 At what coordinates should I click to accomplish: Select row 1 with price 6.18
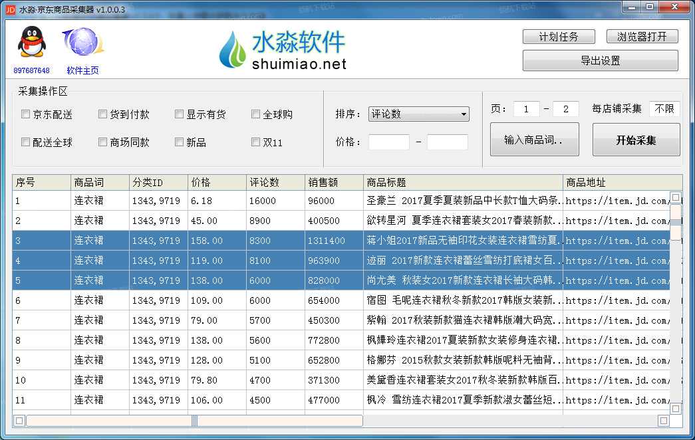341,201
